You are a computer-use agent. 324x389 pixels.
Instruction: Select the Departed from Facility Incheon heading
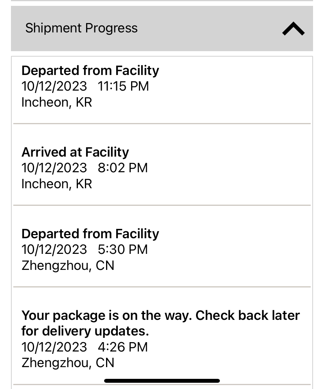[90, 71]
